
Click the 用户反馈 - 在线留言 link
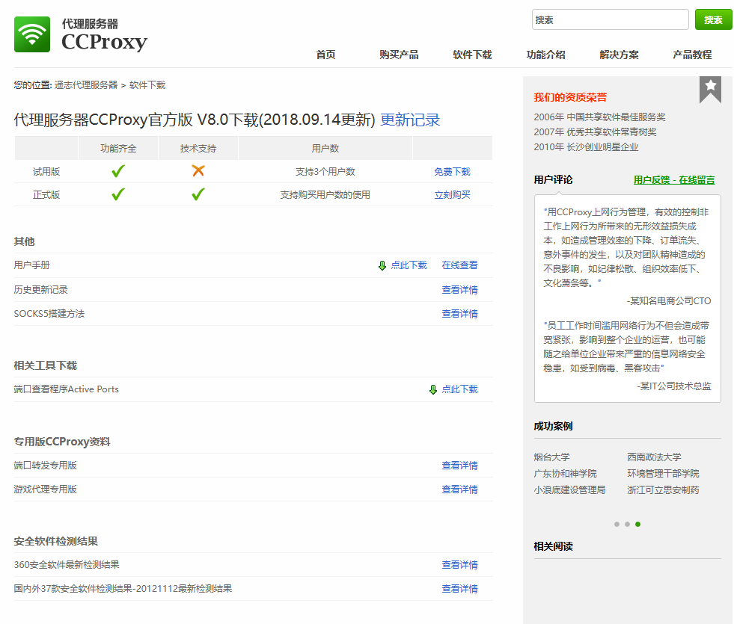pos(674,180)
